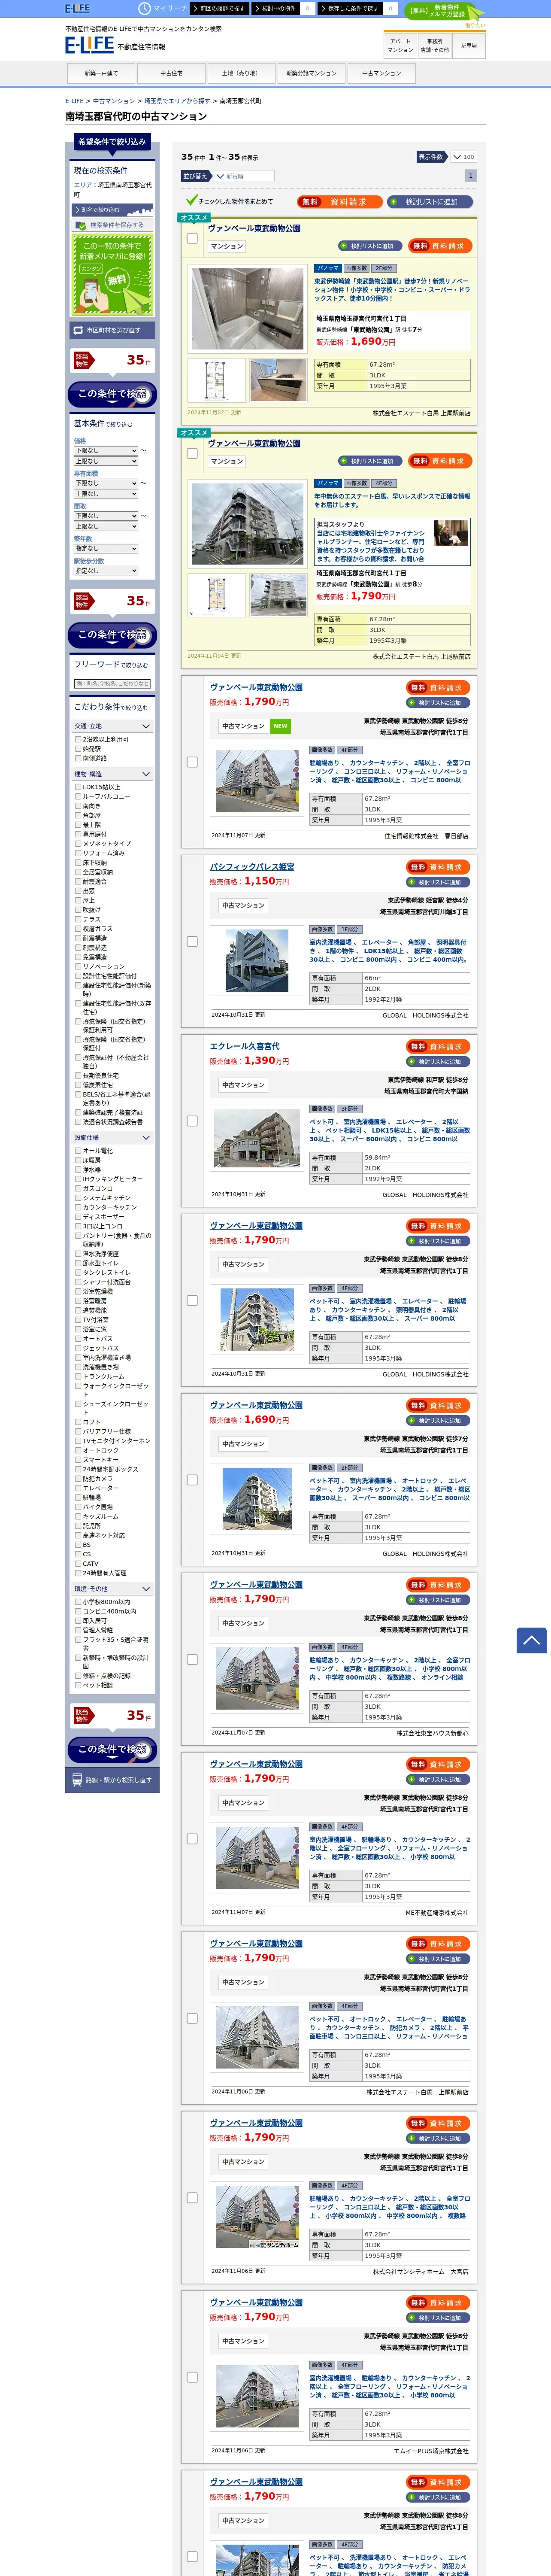Viewport: 551px width, 2576px height.
Task: Open 事務所 店舗・その他 header button
Action: tap(434, 46)
